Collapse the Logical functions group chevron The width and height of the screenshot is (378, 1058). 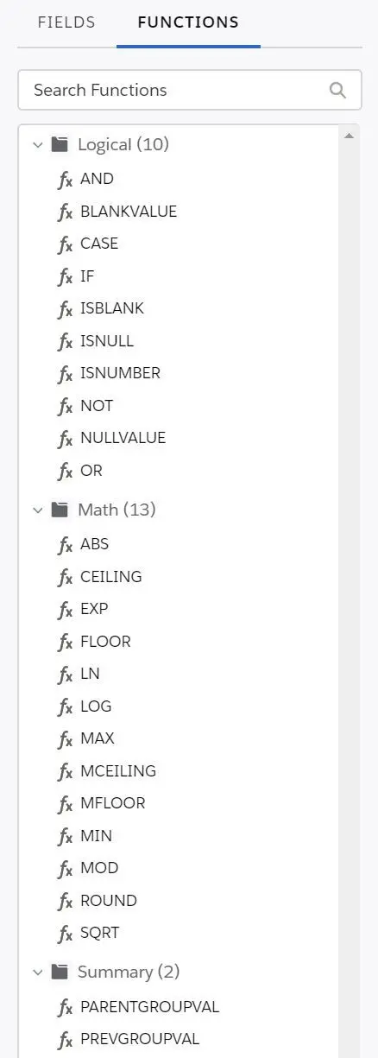tap(37, 145)
